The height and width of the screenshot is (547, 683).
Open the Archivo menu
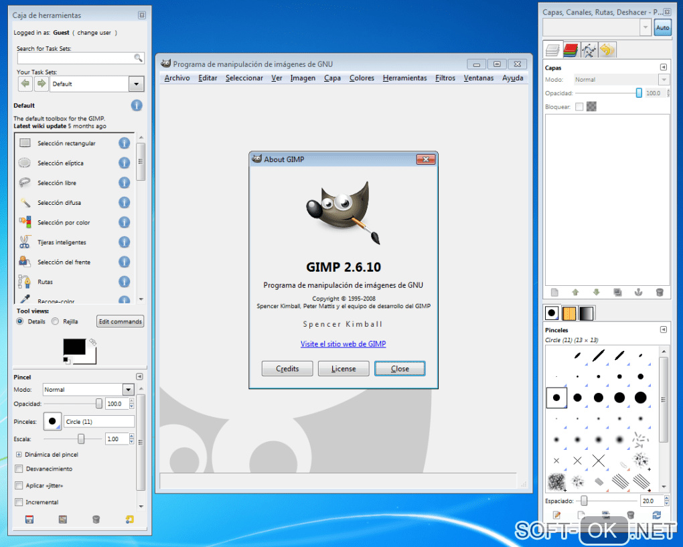[x=177, y=78]
